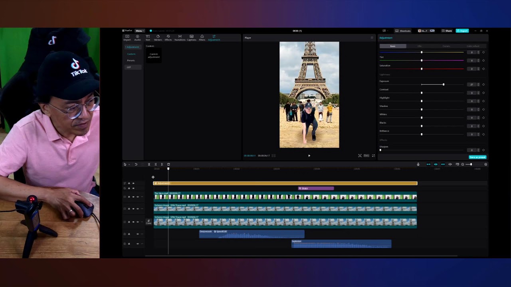Open the Stickers tab

[158, 38]
